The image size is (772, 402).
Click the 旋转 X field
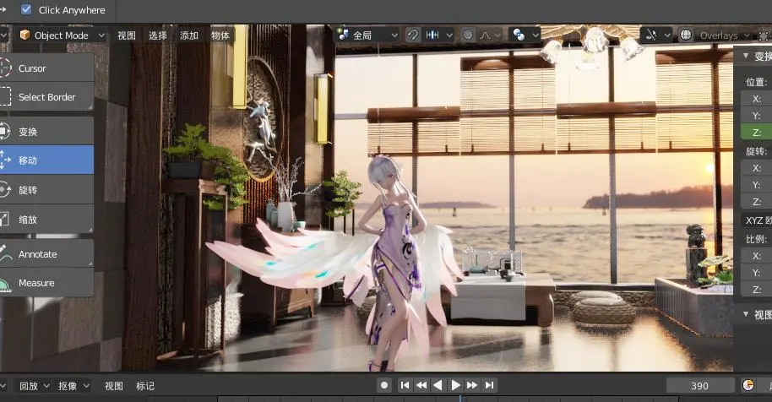tap(757, 168)
